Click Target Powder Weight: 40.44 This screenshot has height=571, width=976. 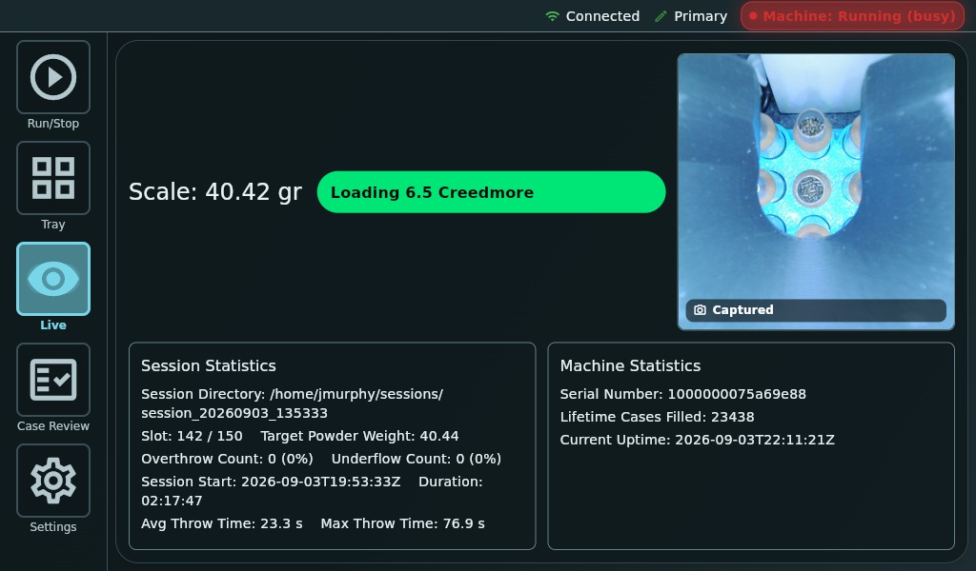[359, 436]
